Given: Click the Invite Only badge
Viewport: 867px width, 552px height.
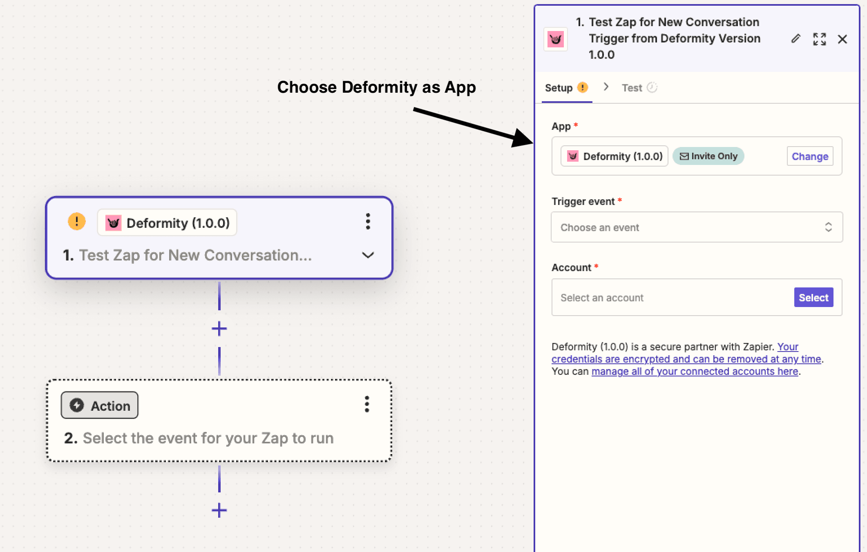Looking at the screenshot, I should (708, 156).
